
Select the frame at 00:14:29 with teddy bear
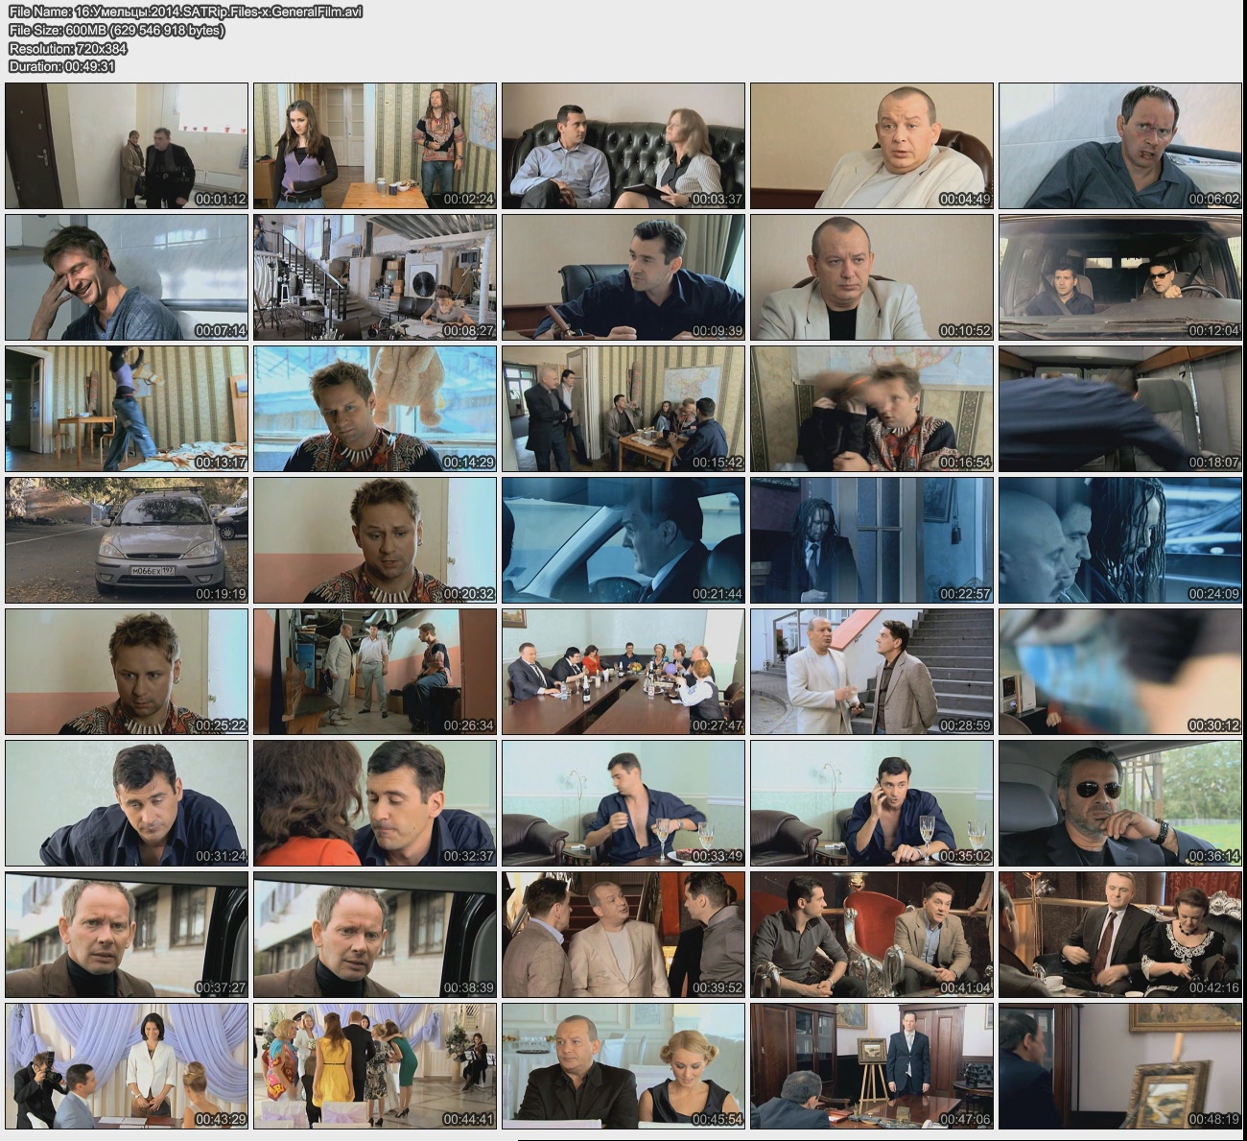pyautogui.click(x=375, y=409)
